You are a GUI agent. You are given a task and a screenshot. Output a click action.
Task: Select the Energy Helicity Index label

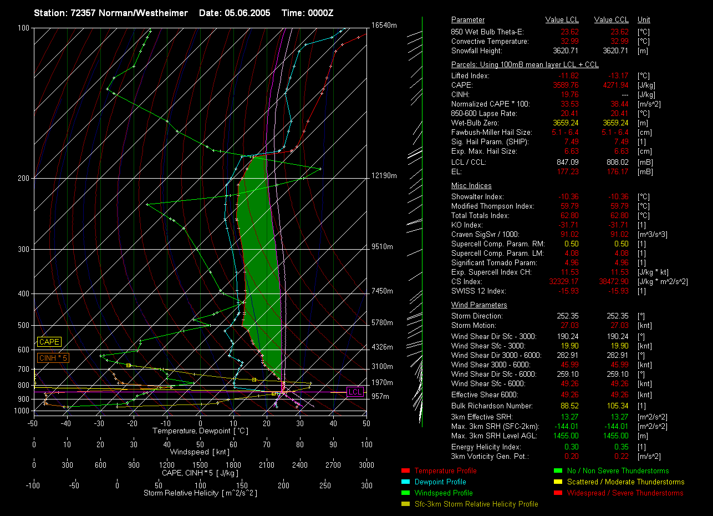(x=486, y=447)
